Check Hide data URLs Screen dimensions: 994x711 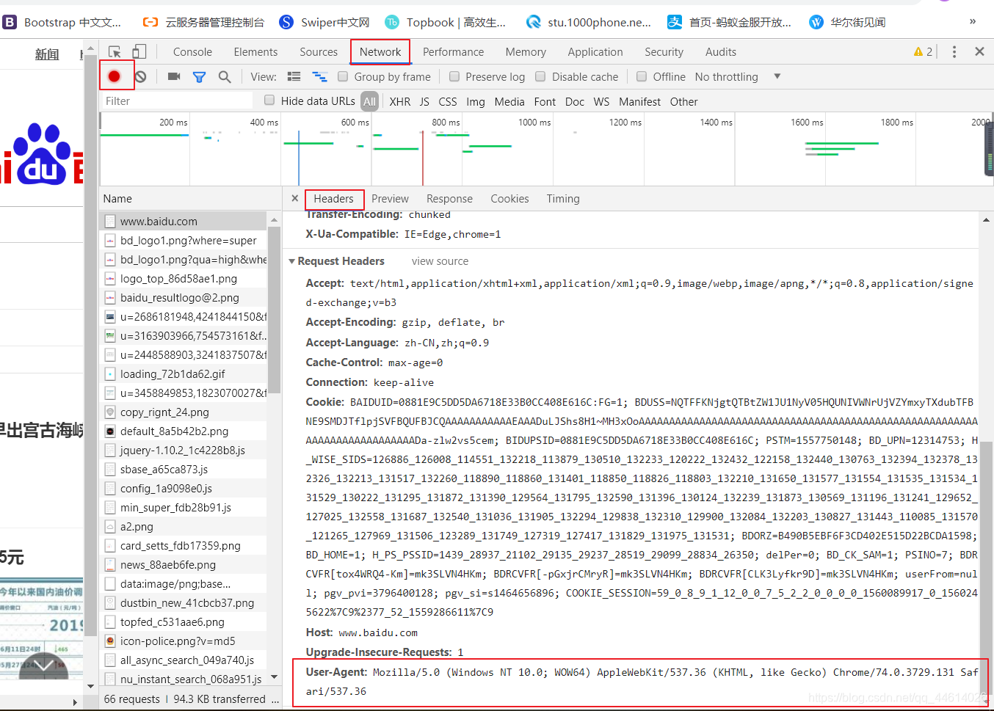click(269, 101)
